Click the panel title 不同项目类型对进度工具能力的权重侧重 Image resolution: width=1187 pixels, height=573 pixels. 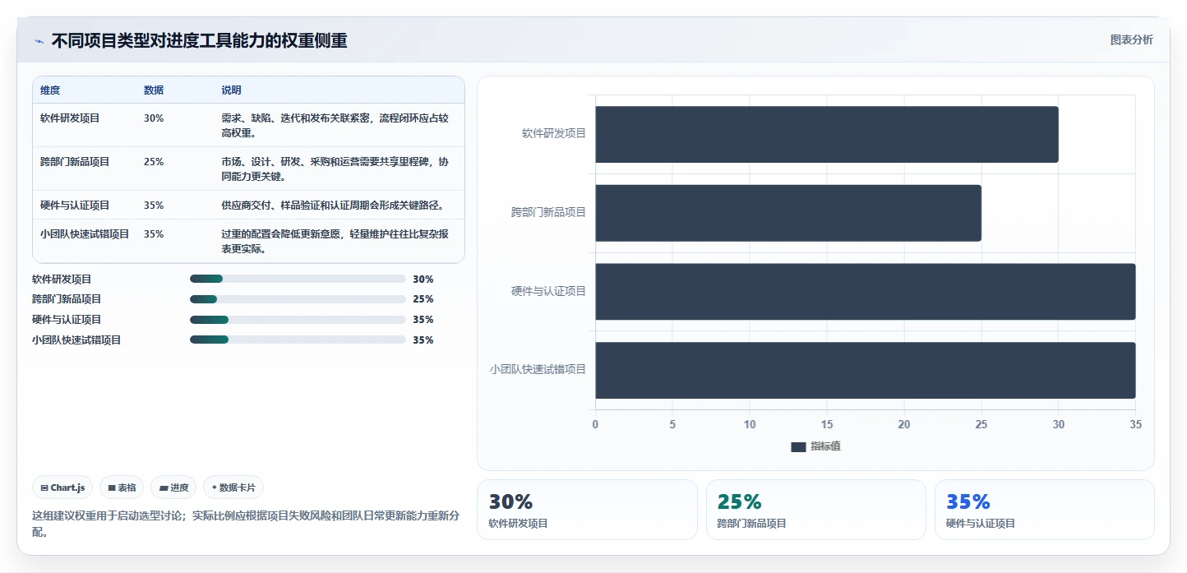(x=200, y=40)
